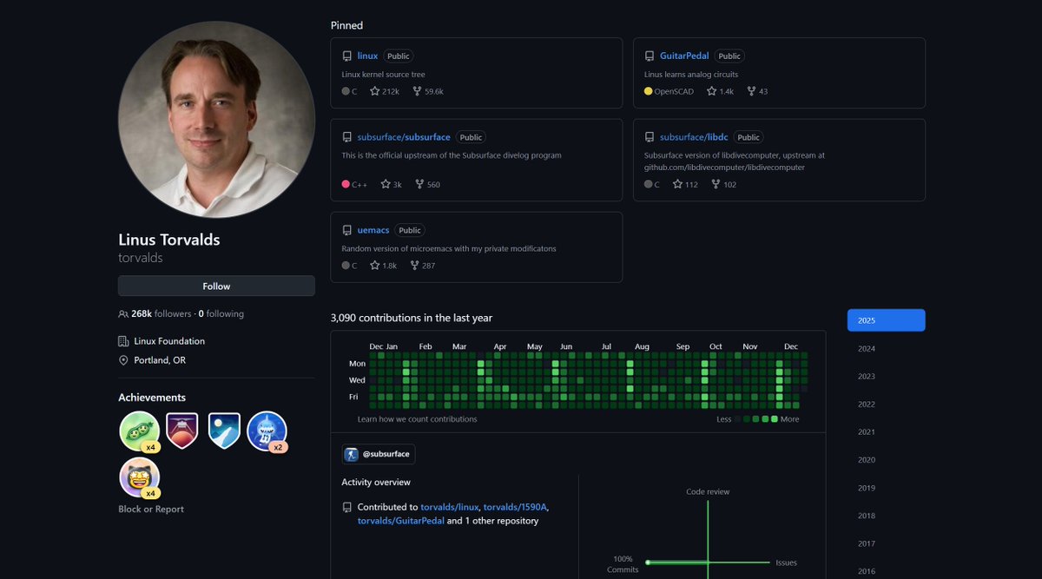Screen dimensions: 1042x579
Task: Open the red Arctic Code Vault achievement badge
Action: [182, 431]
